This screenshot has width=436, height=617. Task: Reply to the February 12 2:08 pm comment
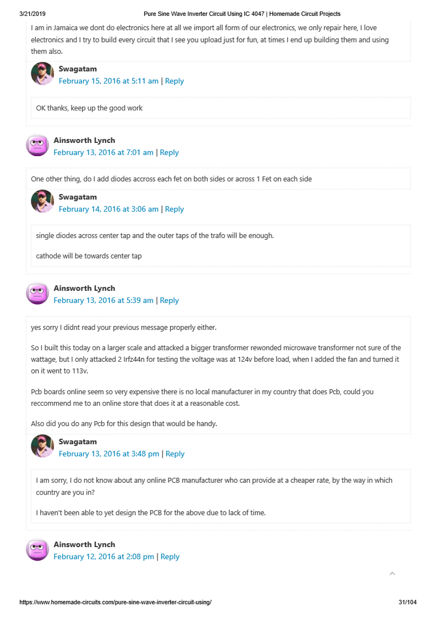point(170,557)
